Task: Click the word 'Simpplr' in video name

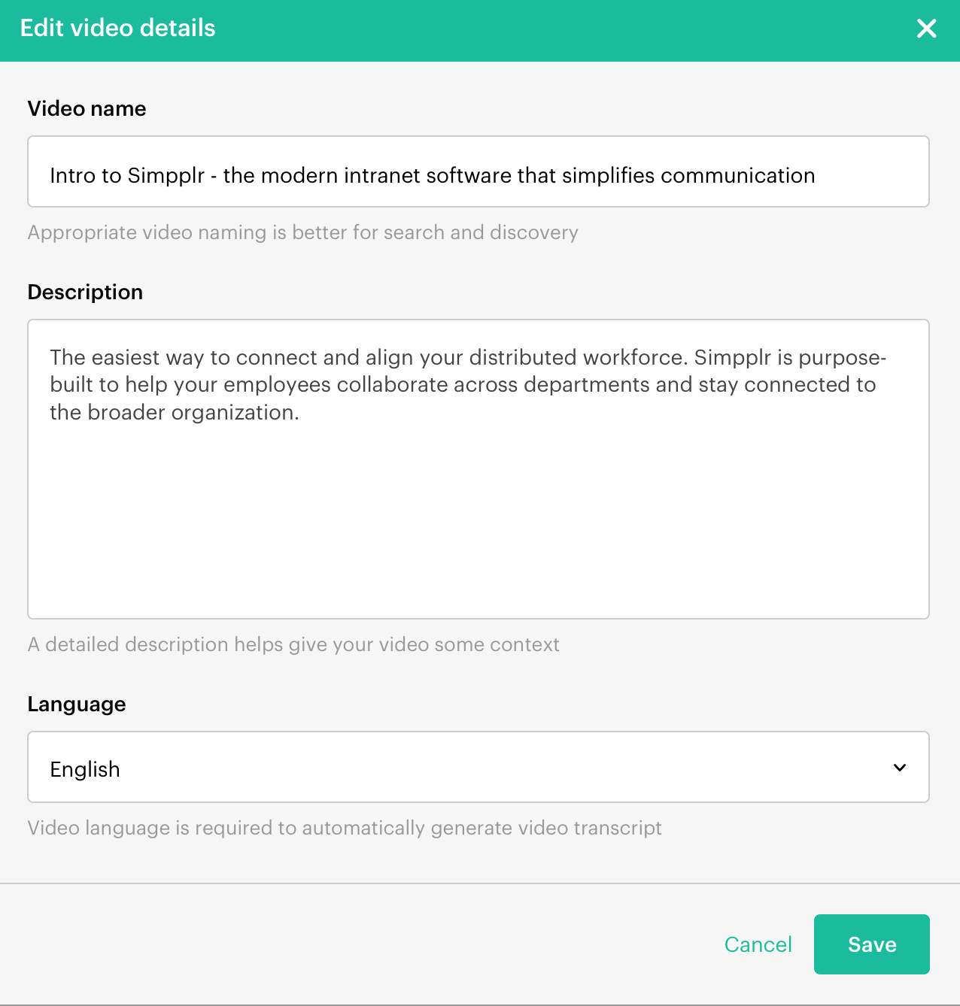Action: click(166, 176)
